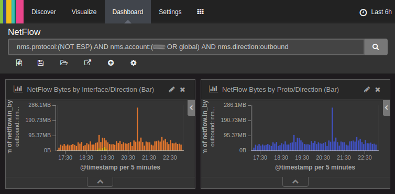395x194 pixels.
Task: Add a visualization with plus icon
Action: tap(111, 63)
